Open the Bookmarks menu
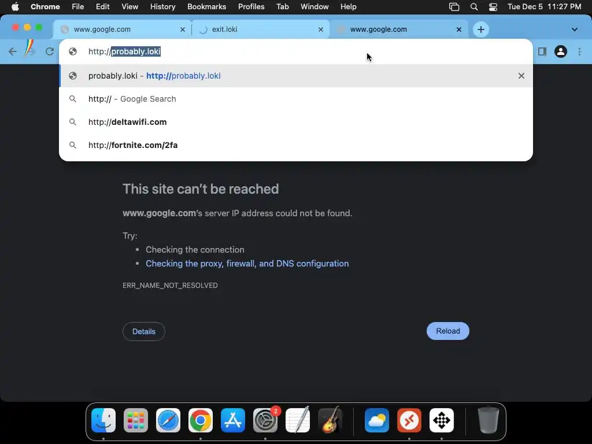592x444 pixels. 206,7
